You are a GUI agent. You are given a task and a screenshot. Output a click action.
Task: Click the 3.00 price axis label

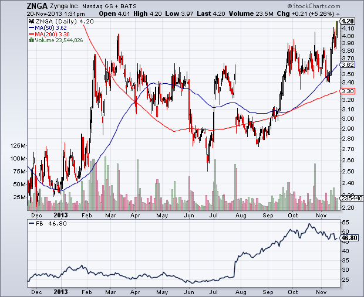348,119
